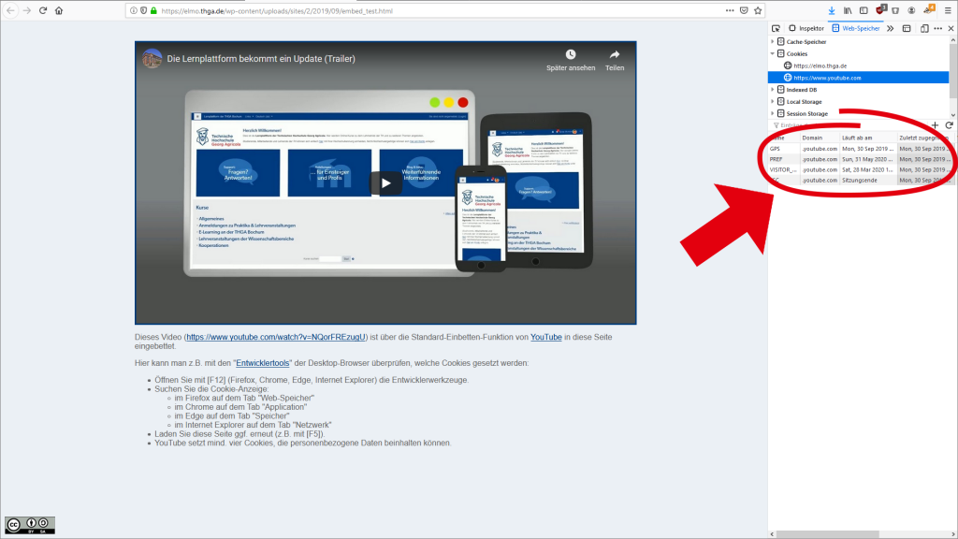The width and height of the screenshot is (958, 539).
Task: Click Teilen on the video
Action: (x=615, y=61)
